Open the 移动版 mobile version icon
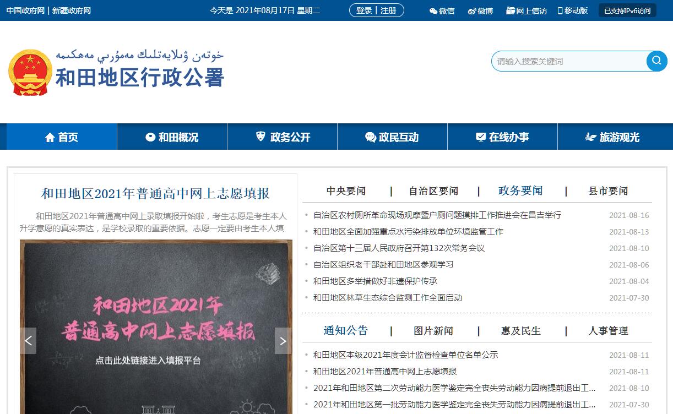Image resolution: width=673 pixels, height=414 pixels. pyautogui.click(x=573, y=10)
